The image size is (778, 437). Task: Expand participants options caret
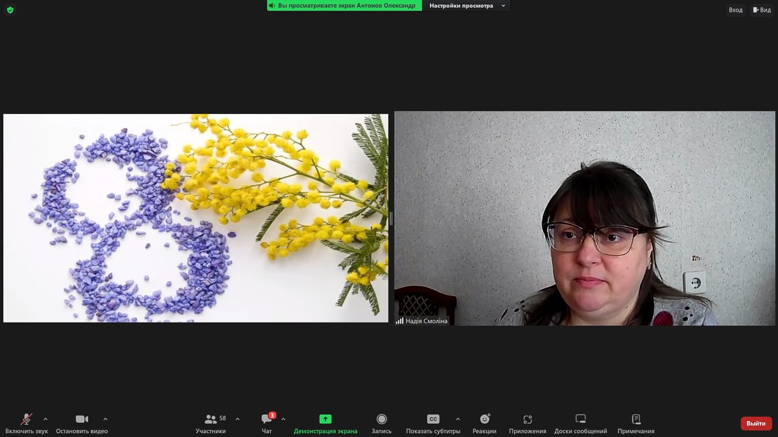tap(237, 420)
